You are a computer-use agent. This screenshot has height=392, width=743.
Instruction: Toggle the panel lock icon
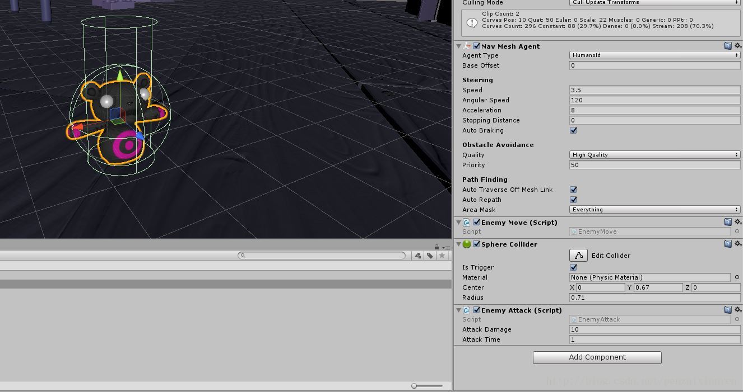(436, 247)
